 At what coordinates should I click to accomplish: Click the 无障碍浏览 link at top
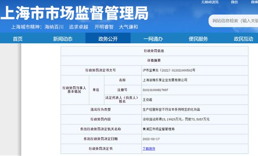(x=210, y=2)
